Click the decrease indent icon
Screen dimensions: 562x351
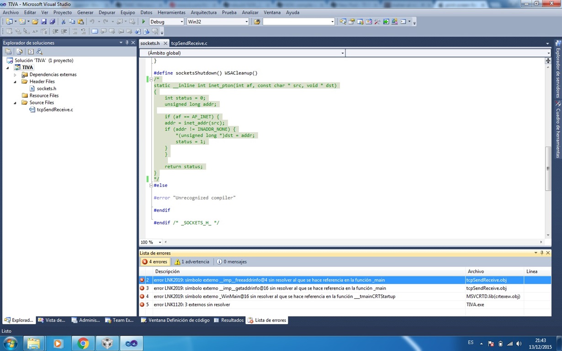coord(55,31)
